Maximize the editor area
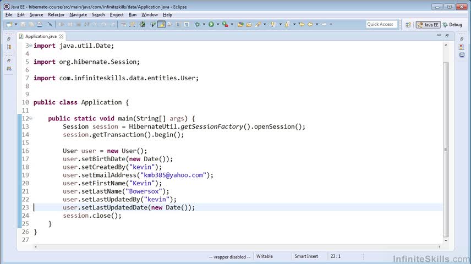471x264 pixels. coord(447,35)
